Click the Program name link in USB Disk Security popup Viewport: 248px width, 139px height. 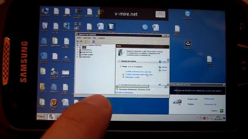pos(209,99)
